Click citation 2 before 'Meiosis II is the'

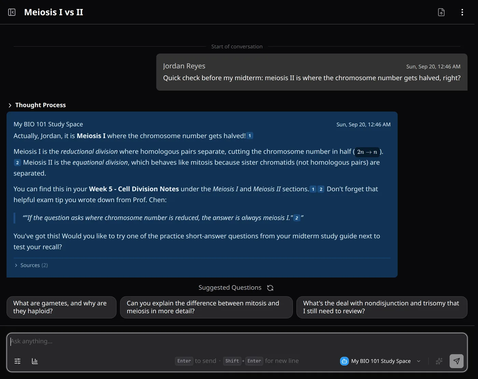tap(17, 163)
